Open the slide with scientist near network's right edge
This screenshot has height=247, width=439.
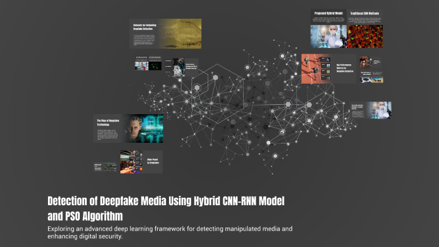pyautogui.click(x=370, y=110)
